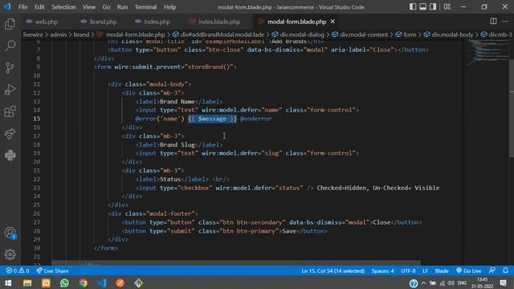
Task: Open Windows action center icon
Action: pyautogui.click(x=504, y=283)
